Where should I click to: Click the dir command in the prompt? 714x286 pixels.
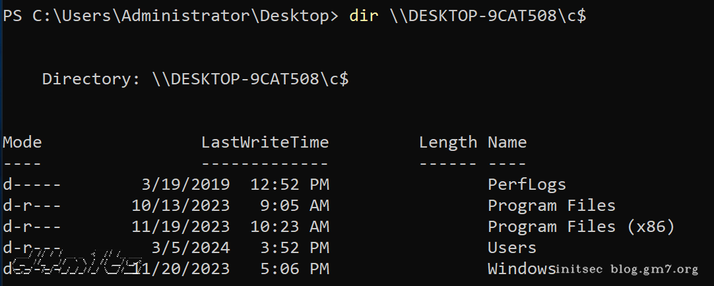(x=364, y=16)
